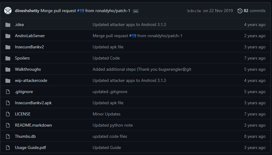This screenshot has height=155, width=272.
Task: Open the Walkthroughs folder
Action: coord(28,69)
